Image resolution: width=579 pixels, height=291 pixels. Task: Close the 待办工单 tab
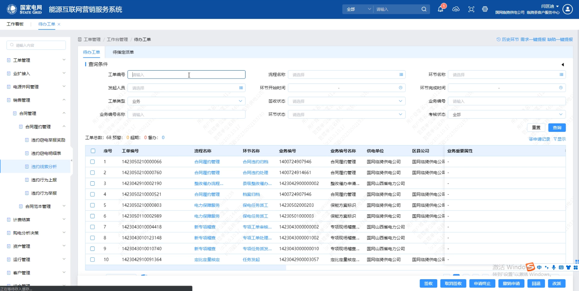59,24
